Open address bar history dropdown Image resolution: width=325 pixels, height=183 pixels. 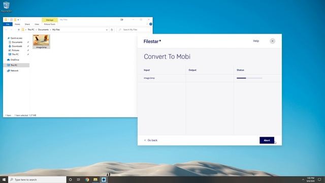coord(107,30)
